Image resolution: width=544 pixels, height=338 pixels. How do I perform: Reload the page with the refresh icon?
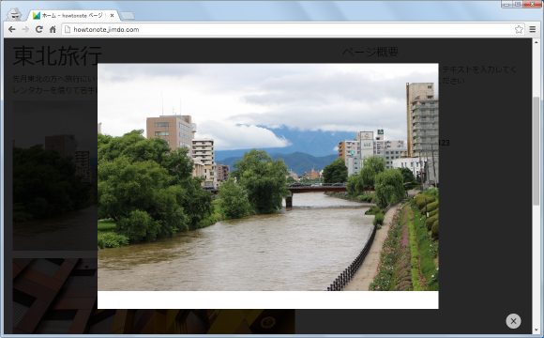(x=39, y=29)
